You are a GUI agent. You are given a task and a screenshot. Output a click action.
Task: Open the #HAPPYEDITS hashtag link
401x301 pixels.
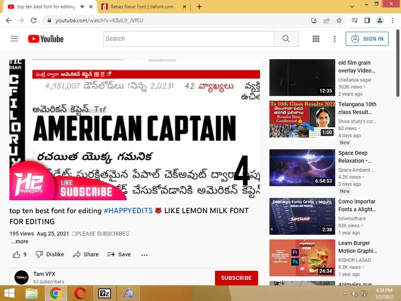(x=128, y=210)
